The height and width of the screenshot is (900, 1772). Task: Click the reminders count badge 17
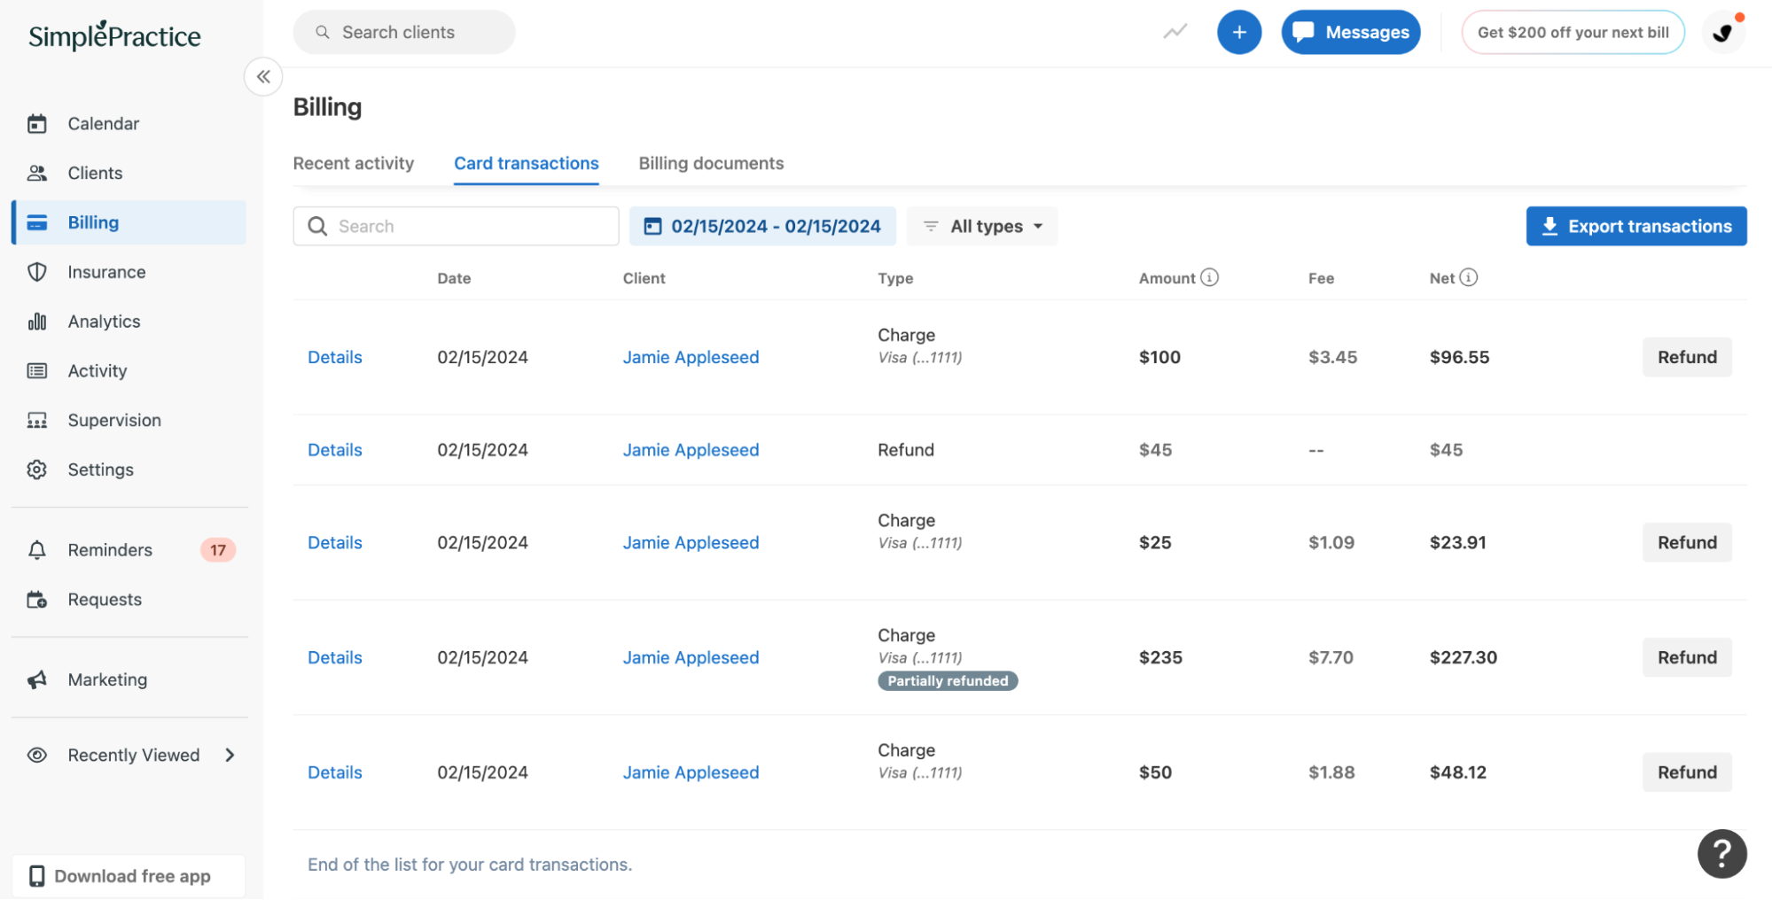tap(218, 551)
